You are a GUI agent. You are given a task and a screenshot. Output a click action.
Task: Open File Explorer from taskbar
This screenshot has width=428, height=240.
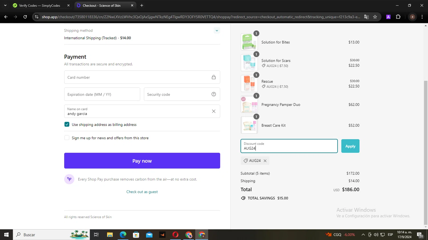click(x=110, y=235)
